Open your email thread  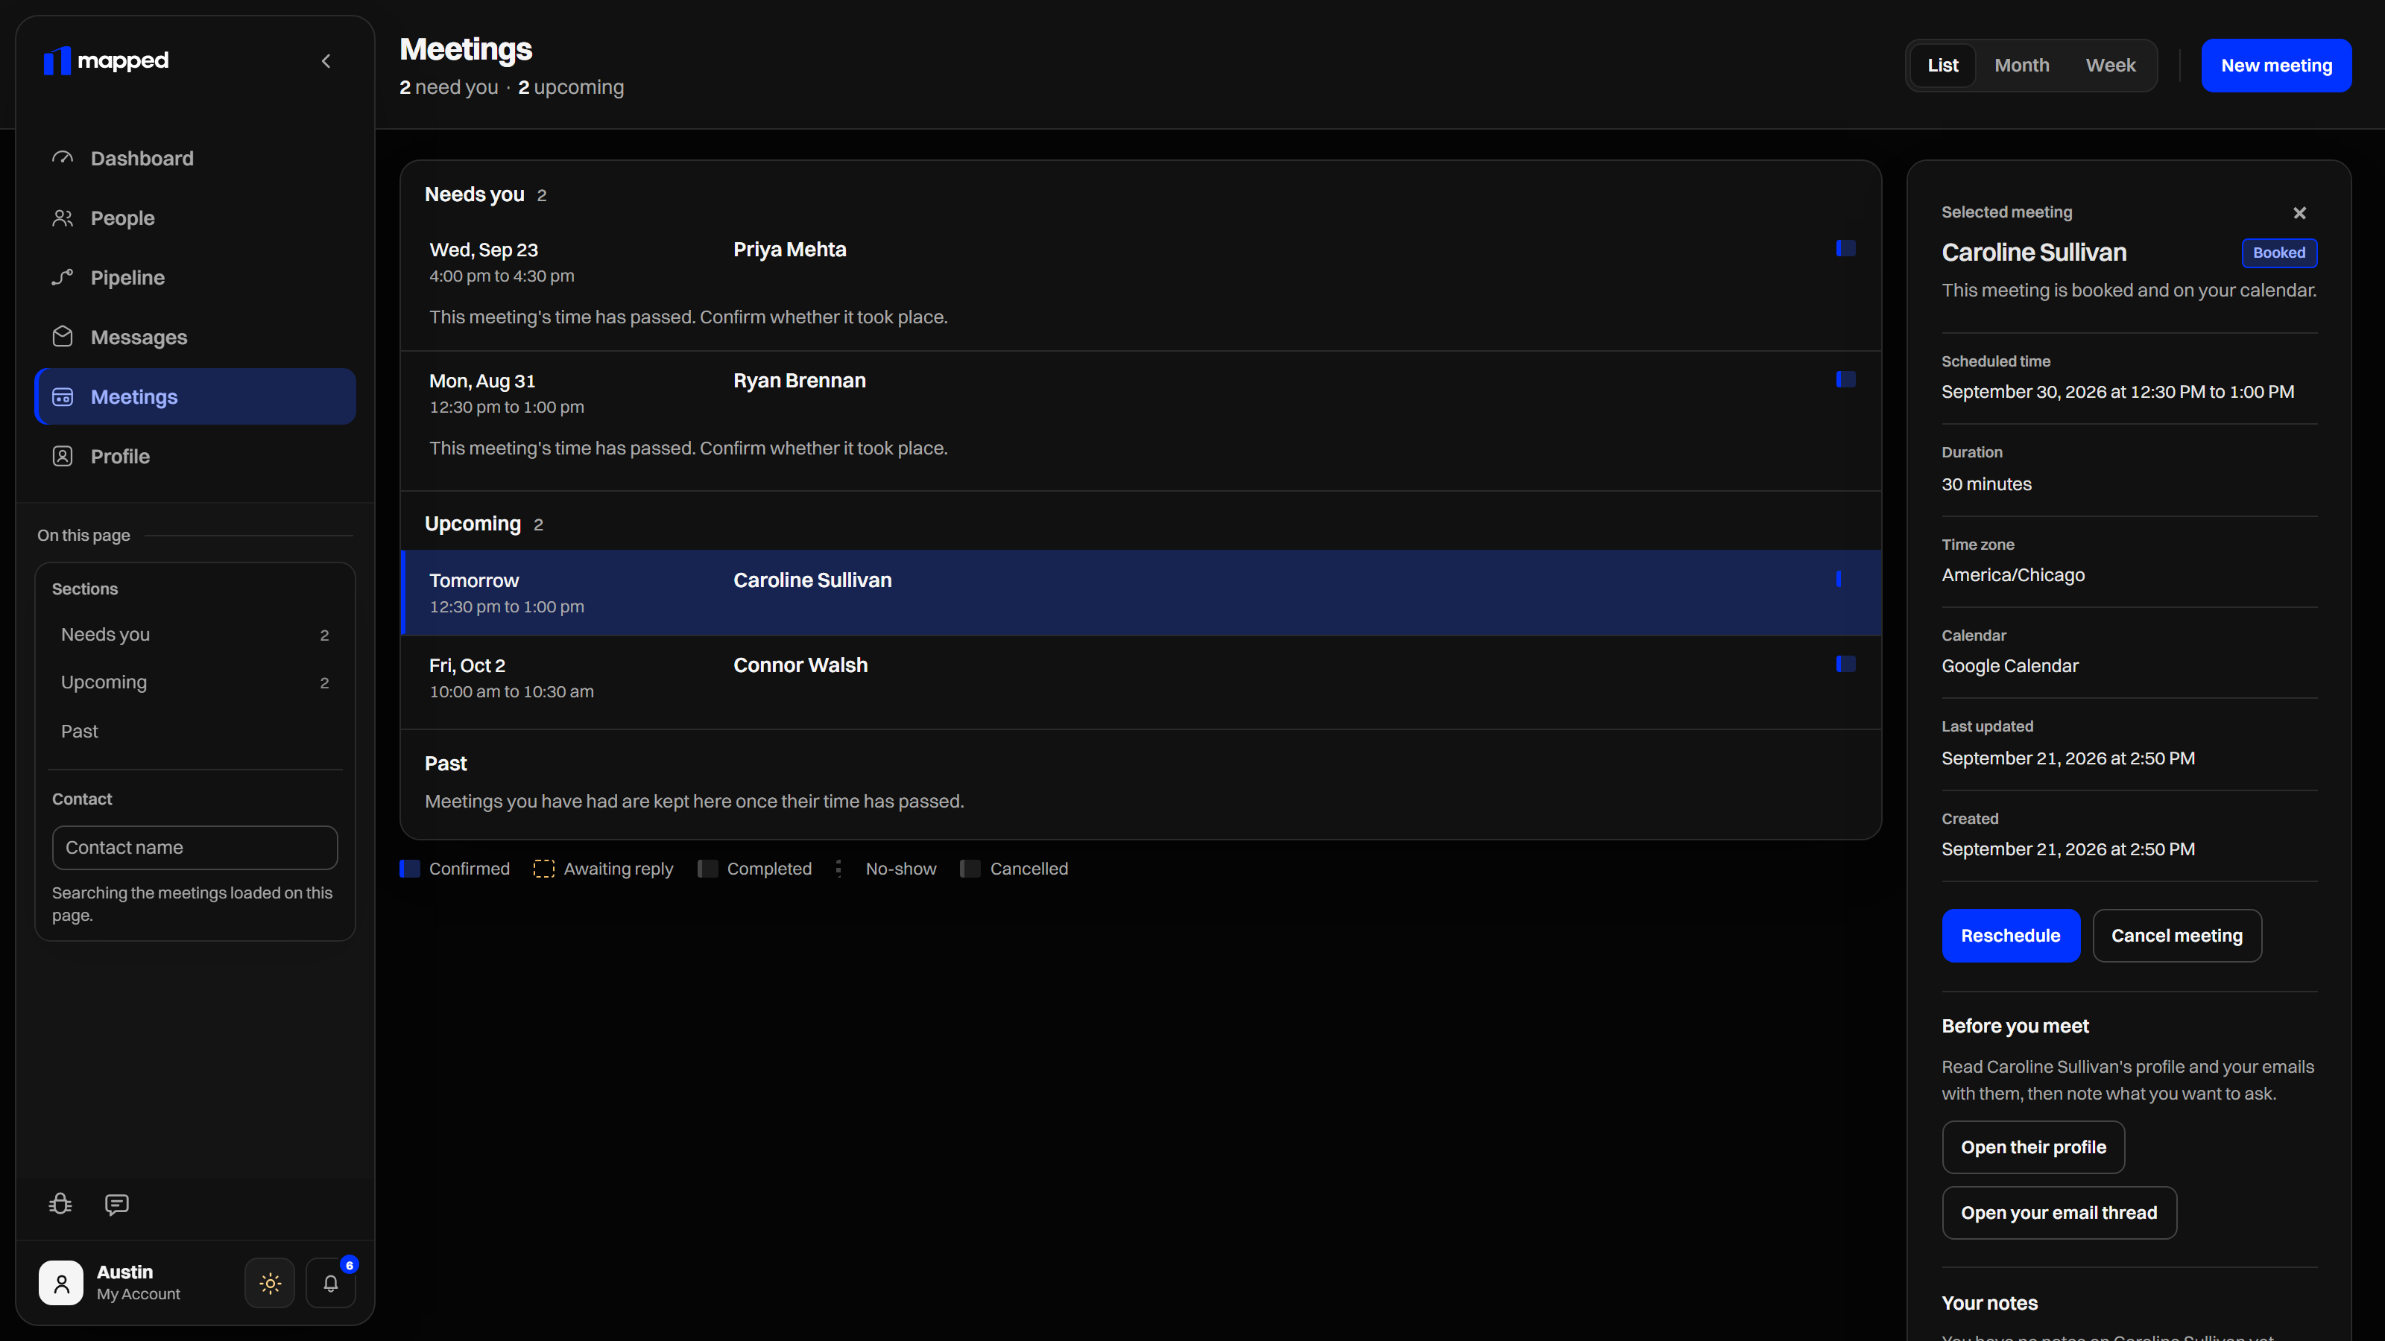pyautogui.click(x=2059, y=1214)
